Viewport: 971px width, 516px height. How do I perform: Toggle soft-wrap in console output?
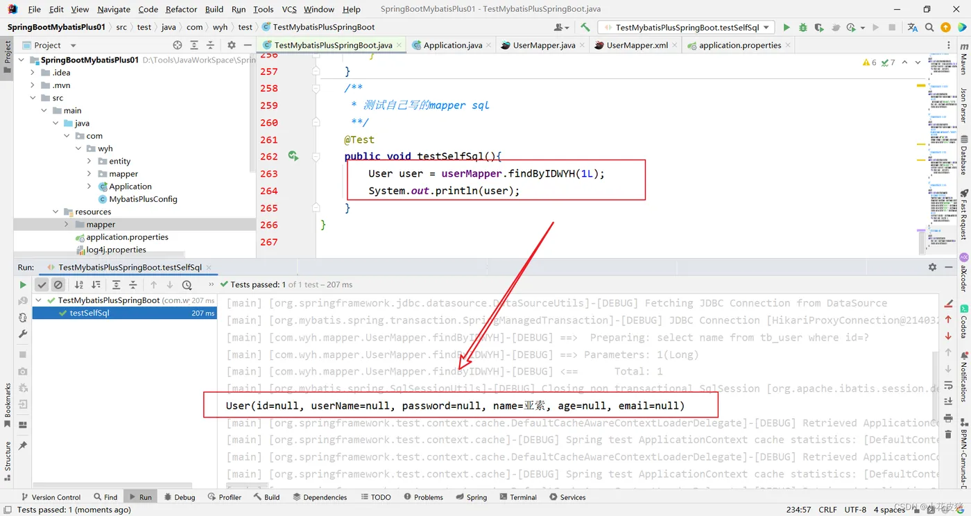pos(948,385)
